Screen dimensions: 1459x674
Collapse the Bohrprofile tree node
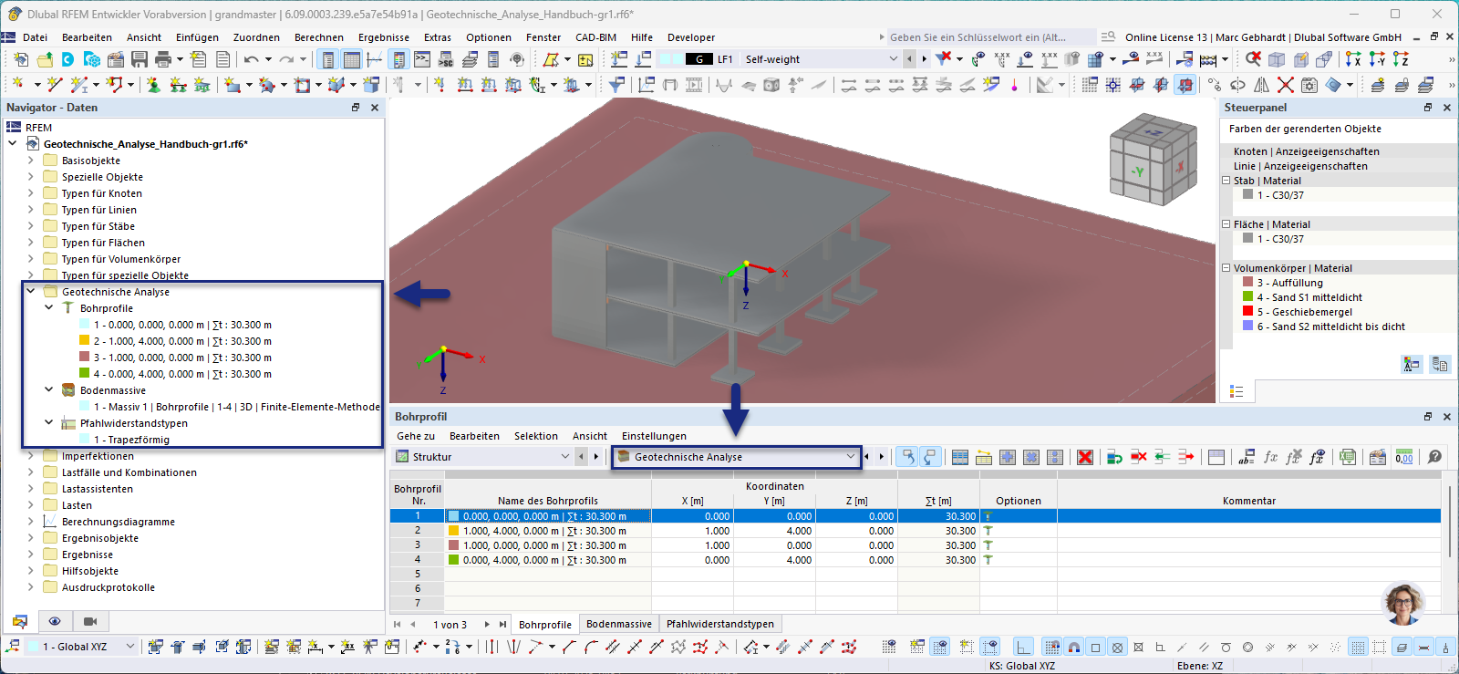[48, 308]
